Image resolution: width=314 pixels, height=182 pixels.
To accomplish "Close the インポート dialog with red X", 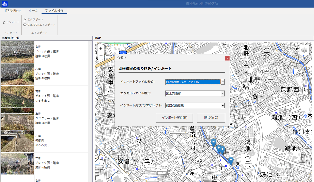I will click(x=227, y=58).
